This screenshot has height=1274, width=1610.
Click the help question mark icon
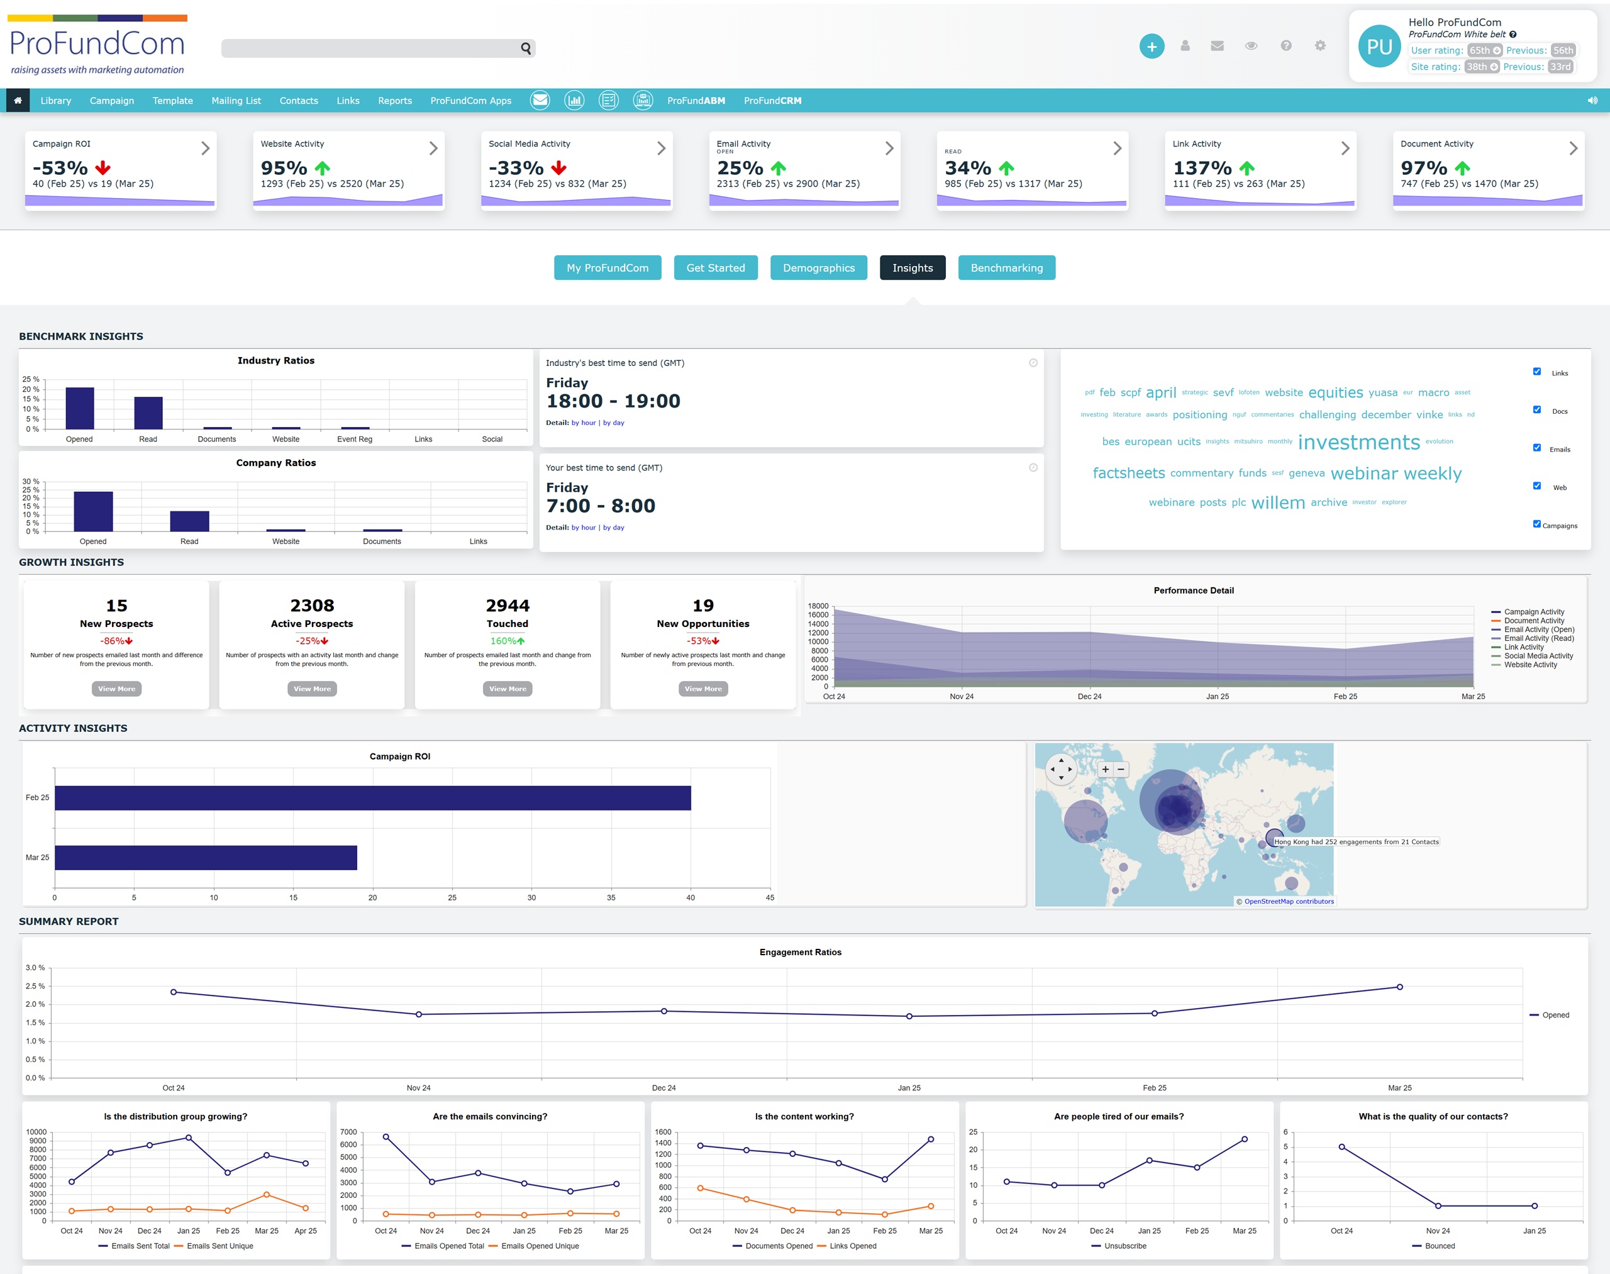click(x=1285, y=47)
